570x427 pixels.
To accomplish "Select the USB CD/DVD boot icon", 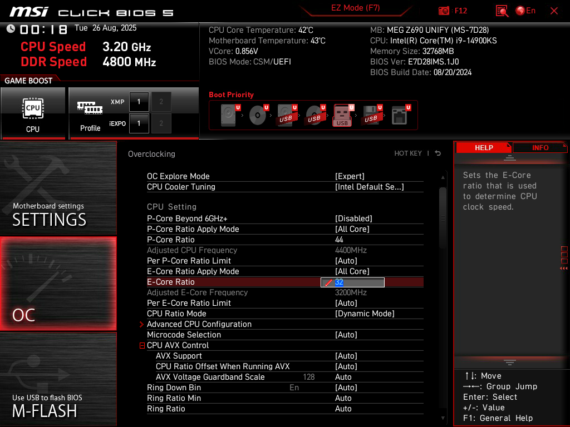I will (x=316, y=115).
